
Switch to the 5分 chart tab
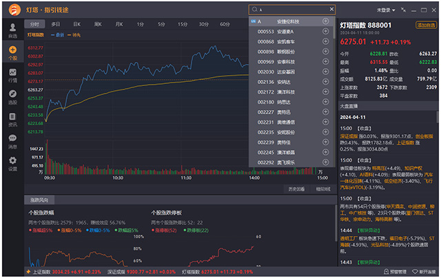pyautogui.click(x=161, y=24)
